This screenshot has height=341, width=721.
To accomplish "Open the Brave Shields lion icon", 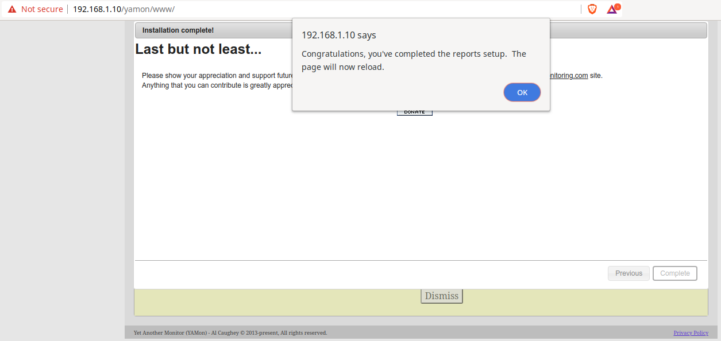I will tap(592, 9).
